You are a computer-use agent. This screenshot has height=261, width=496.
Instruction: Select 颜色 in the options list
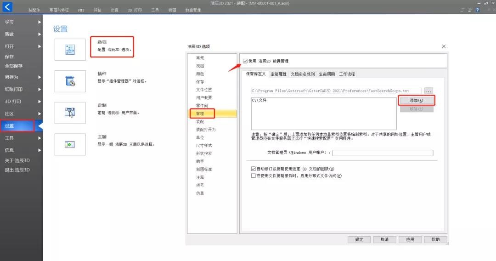(x=200, y=74)
